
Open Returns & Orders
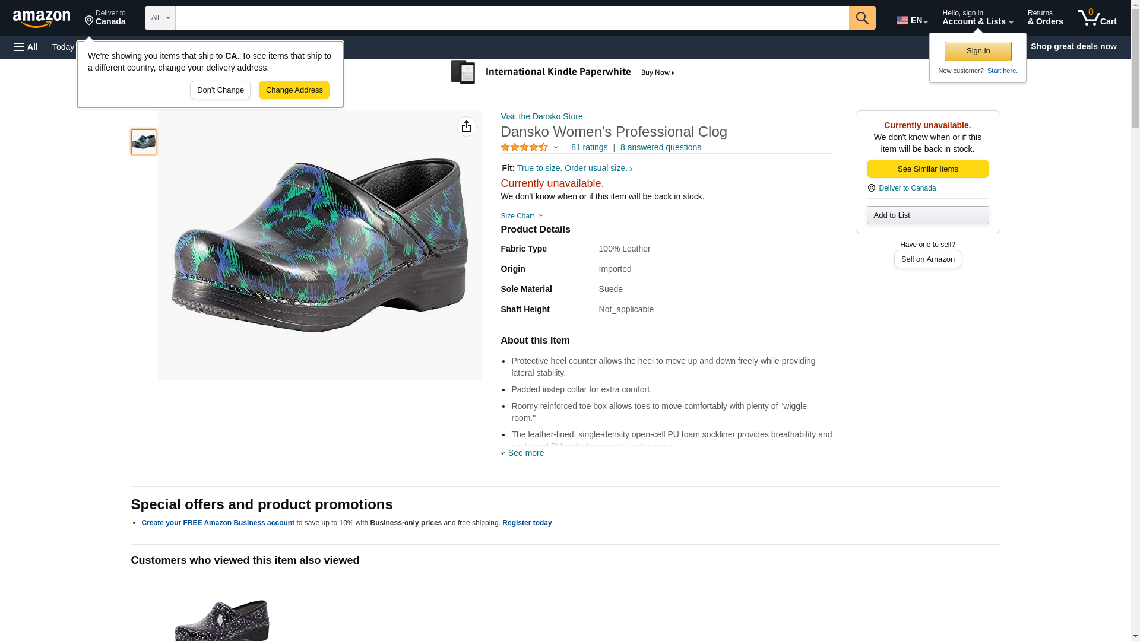(1045, 18)
